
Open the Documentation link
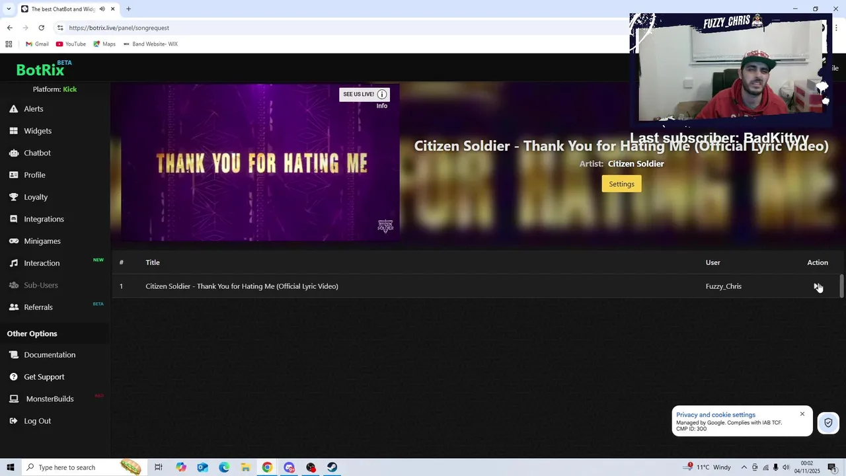pyautogui.click(x=50, y=355)
